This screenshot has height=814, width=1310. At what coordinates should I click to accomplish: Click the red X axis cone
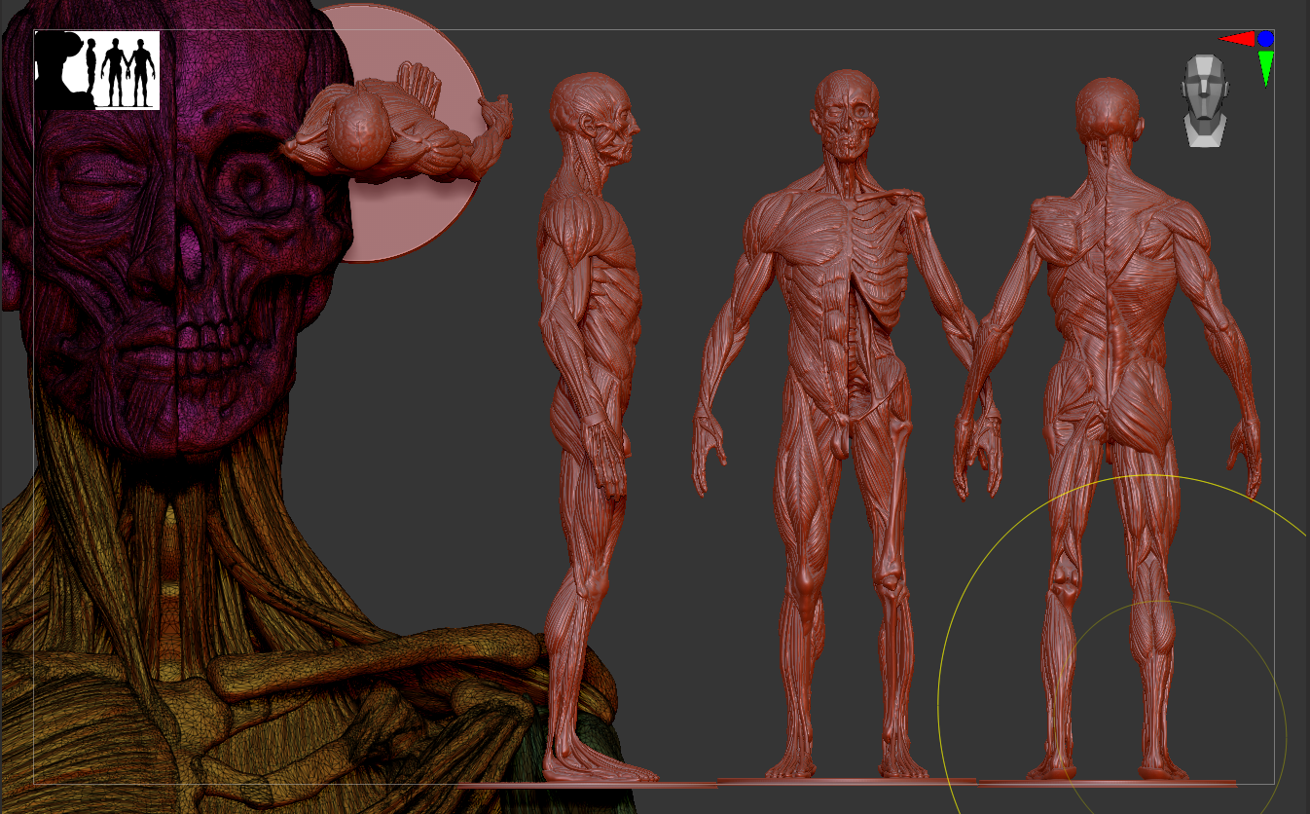point(1237,39)
